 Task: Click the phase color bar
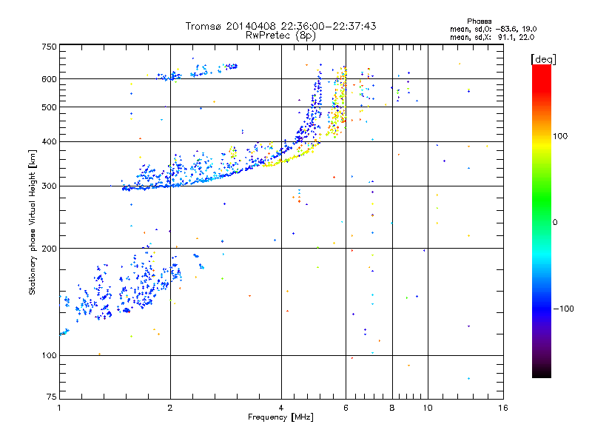click(542, 221)
